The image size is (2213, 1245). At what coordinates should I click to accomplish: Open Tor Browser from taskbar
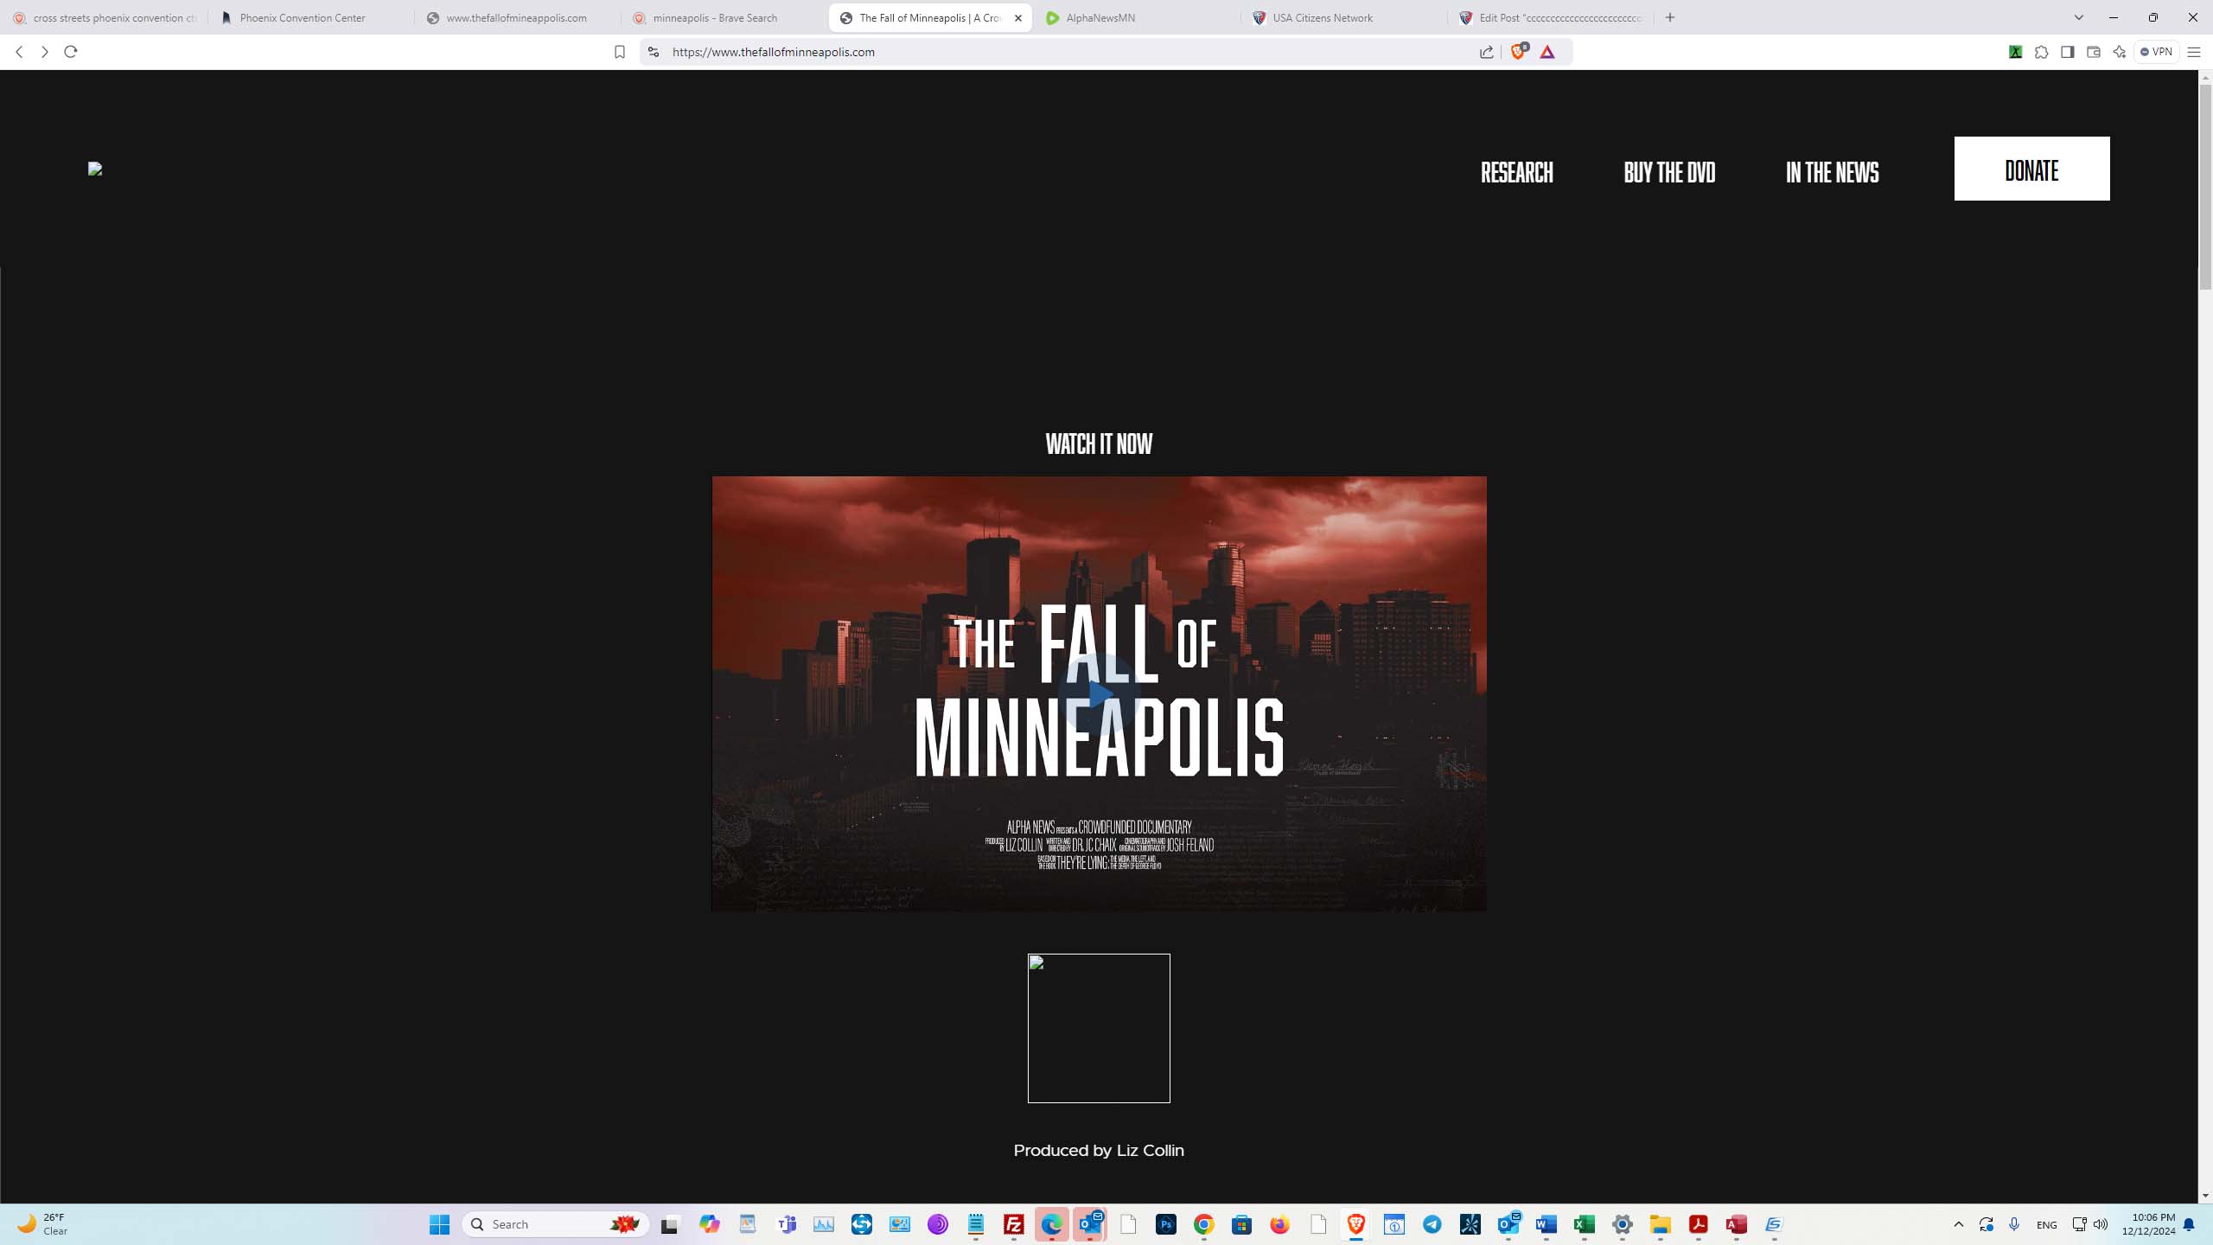pyautogui.click(x=938, y=1224)
